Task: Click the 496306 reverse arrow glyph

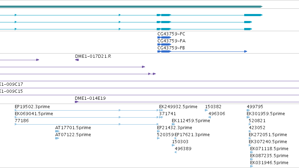Action: pos(209,117)
